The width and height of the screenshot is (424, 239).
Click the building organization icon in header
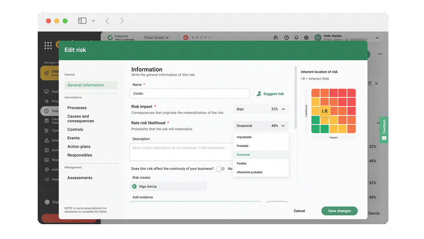click(x=276, y=38)
